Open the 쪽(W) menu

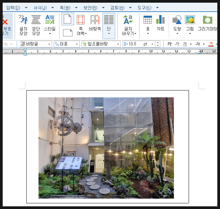(65, 8)
